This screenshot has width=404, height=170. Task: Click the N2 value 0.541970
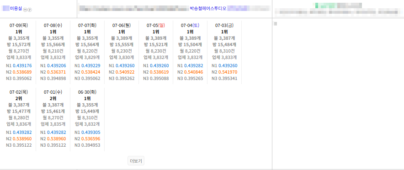pos(228,72)
